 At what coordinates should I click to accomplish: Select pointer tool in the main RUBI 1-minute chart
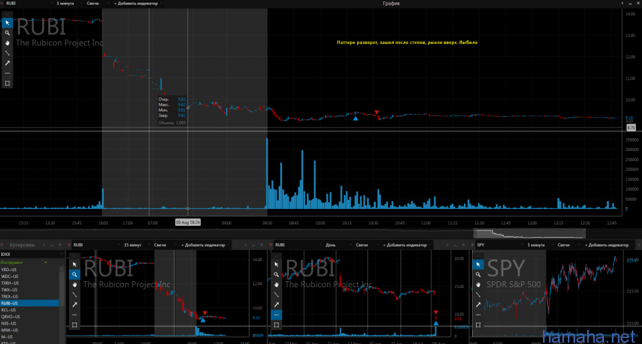[x=7, y=23]
